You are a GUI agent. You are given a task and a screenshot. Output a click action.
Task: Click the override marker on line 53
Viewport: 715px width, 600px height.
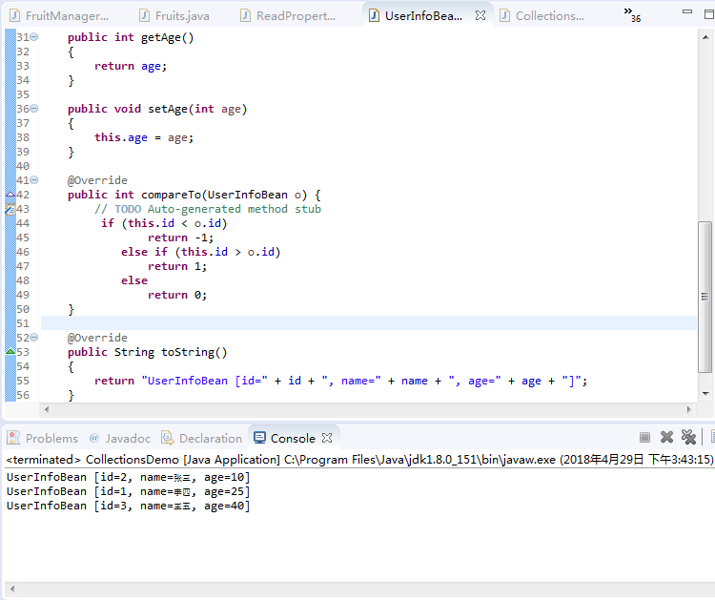(10, 352)
